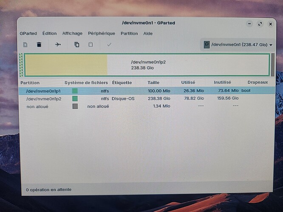Open the /dev/nvme0n1 device dropdown

point(238,45)
